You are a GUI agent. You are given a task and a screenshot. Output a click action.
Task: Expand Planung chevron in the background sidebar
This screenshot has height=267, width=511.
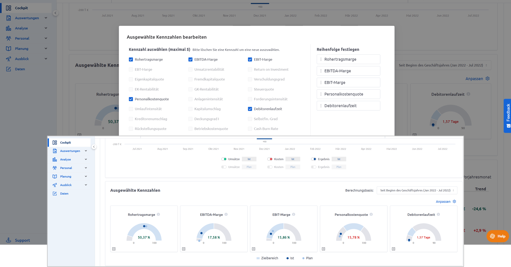46,49
